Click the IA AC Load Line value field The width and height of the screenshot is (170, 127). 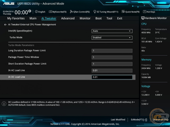[x=112, y=71]
